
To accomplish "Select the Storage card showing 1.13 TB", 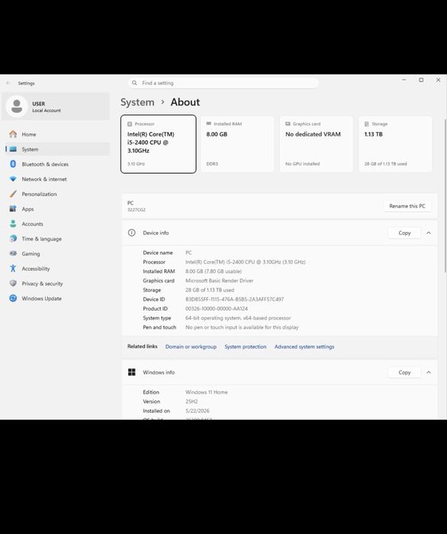I will [x=395, y=144].
